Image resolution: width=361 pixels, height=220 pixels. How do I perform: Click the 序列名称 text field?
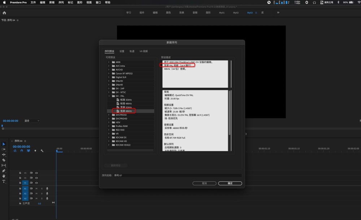177,175
